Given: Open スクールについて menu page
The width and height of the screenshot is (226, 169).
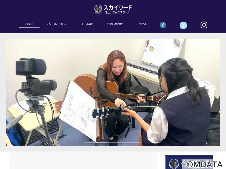Looking at the screenshot, I should pos(56,24).
